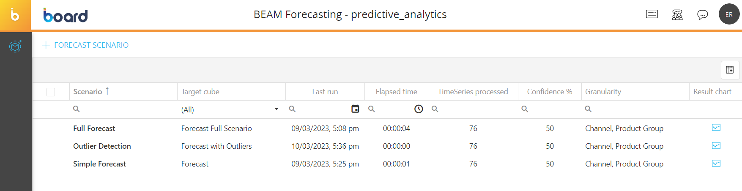
Task: Open the presentations panel icon
Action: click(x=652, y=14)
